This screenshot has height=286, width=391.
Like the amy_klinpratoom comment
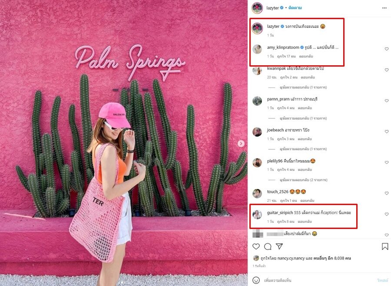click(387, 49)
